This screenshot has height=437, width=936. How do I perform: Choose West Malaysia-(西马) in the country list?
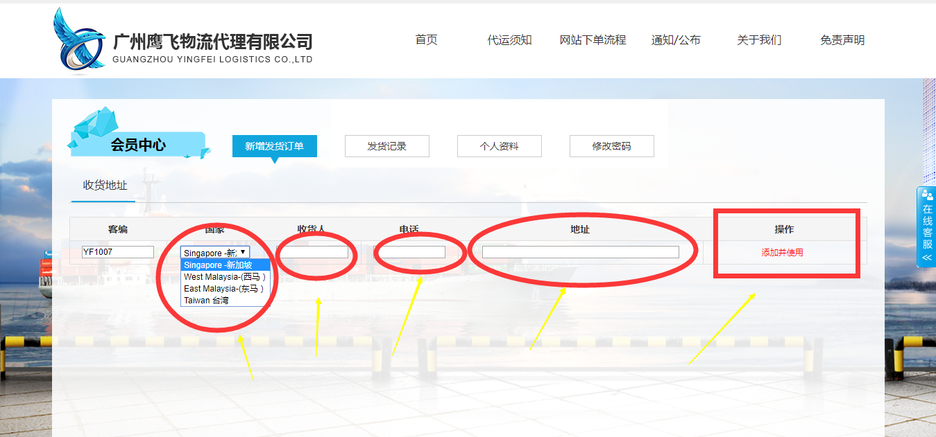tap(225, 277)
